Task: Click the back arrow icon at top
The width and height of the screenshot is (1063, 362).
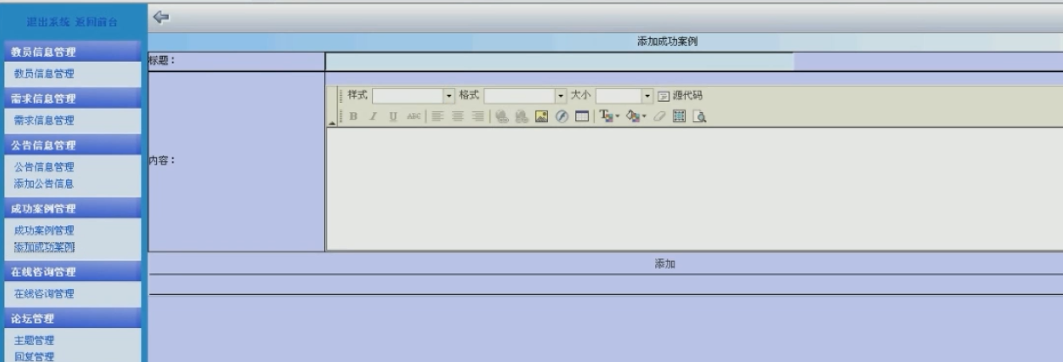Action: coord(160,16)
